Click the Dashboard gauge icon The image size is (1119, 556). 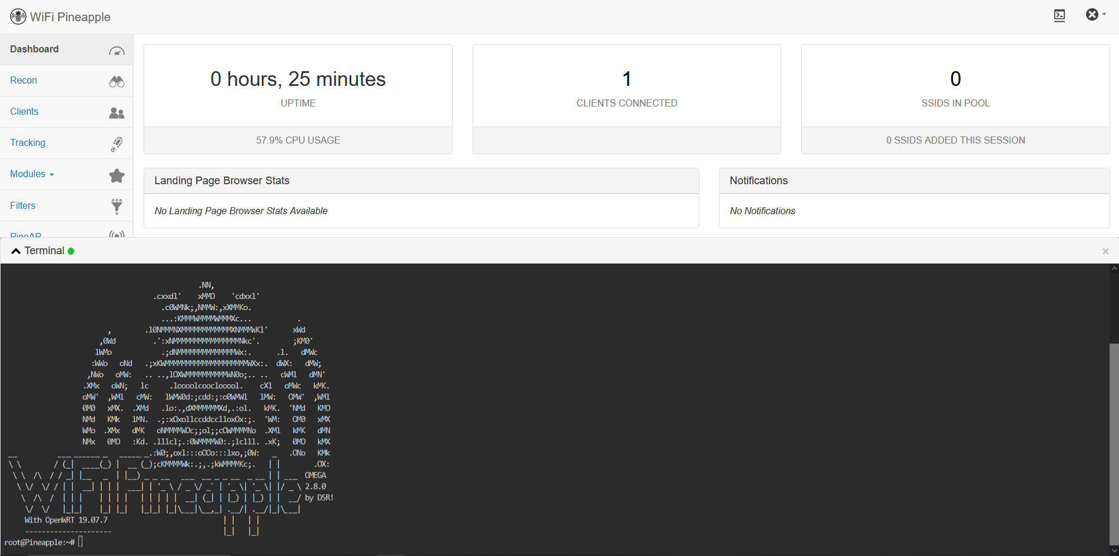[117, 51]
